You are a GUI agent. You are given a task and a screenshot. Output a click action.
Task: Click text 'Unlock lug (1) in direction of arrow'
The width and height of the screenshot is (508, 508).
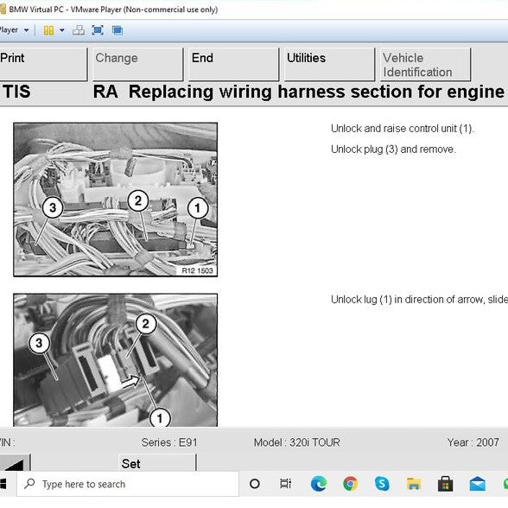pos(408,300)
